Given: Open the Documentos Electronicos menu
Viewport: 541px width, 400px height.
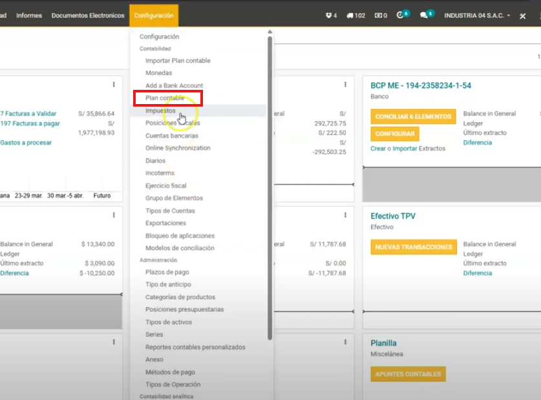Looking at the screenshot, I should [x=88, y=16].
